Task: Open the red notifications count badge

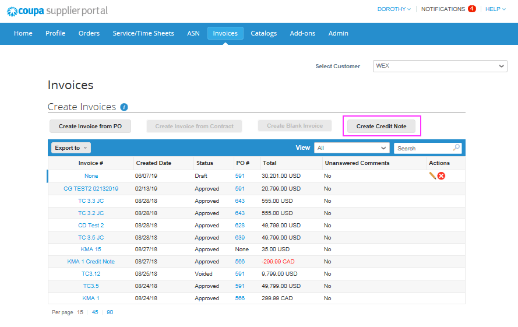Action: point(472,9)
